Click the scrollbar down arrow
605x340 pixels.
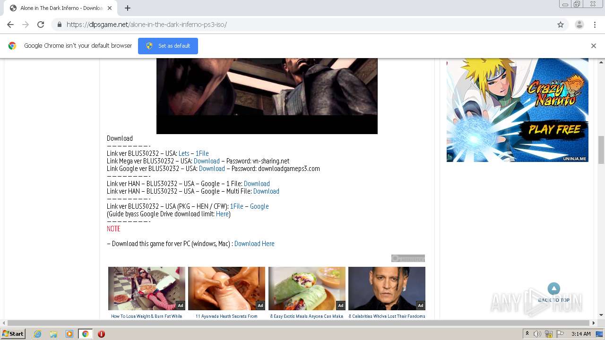(x=601, y=315)
